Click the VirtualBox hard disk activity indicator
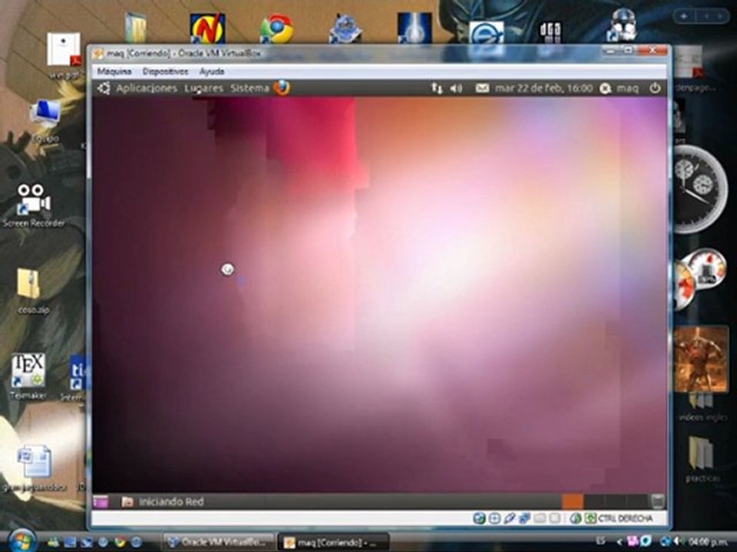Screen dimensions: 737x552 479,518
